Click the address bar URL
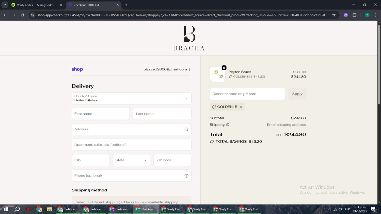This screenshot has width=381, height=214. tap(182, 15)
